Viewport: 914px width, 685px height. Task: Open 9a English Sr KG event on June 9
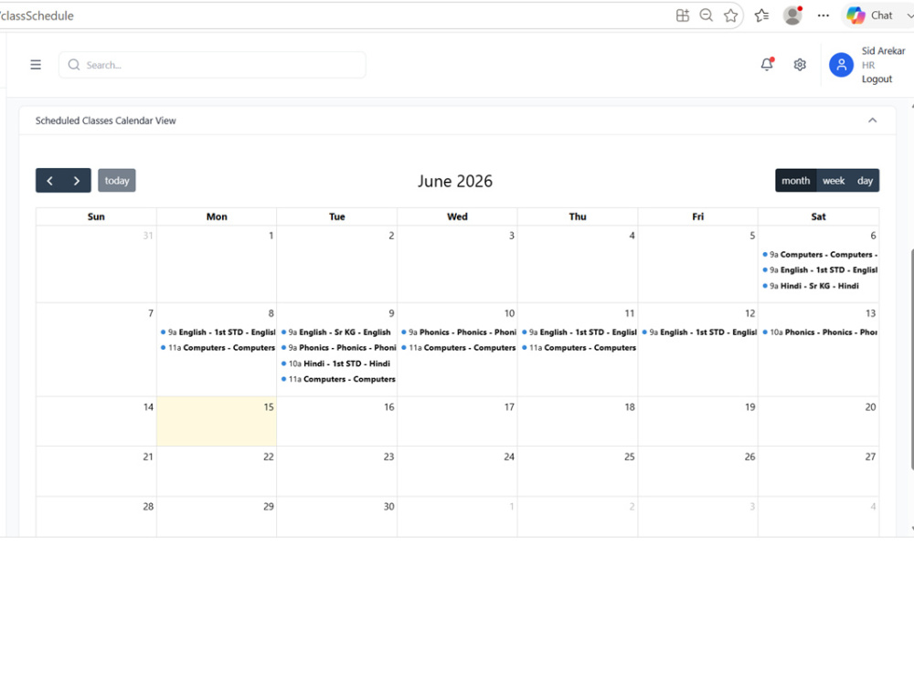[x=336, y=332]
